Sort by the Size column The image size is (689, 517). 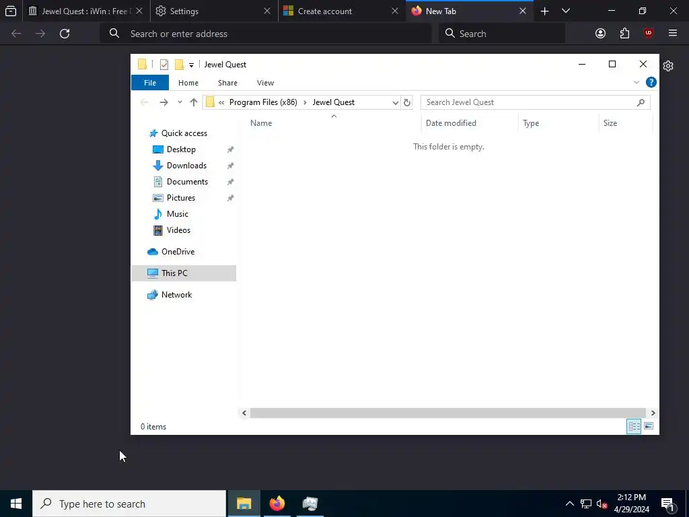tap(610, 123)
